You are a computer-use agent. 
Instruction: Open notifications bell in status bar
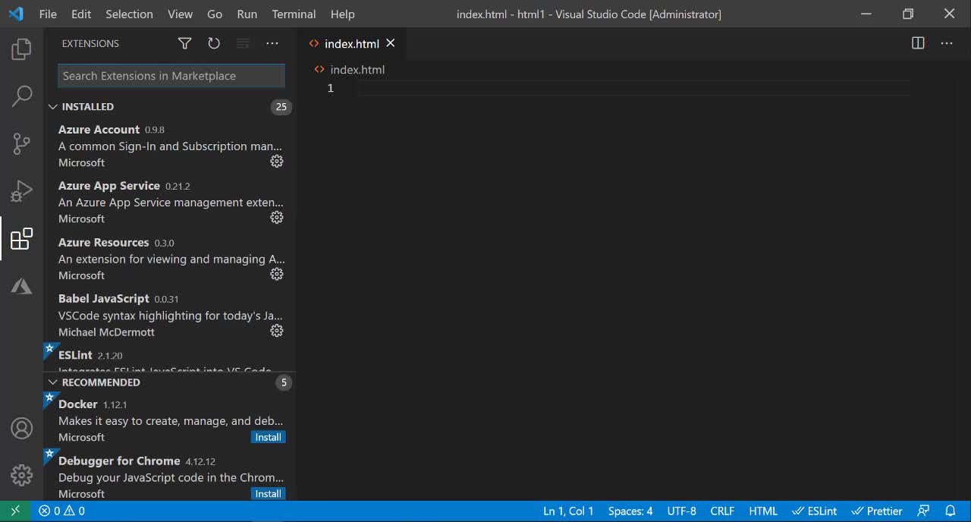click(950, 511)
